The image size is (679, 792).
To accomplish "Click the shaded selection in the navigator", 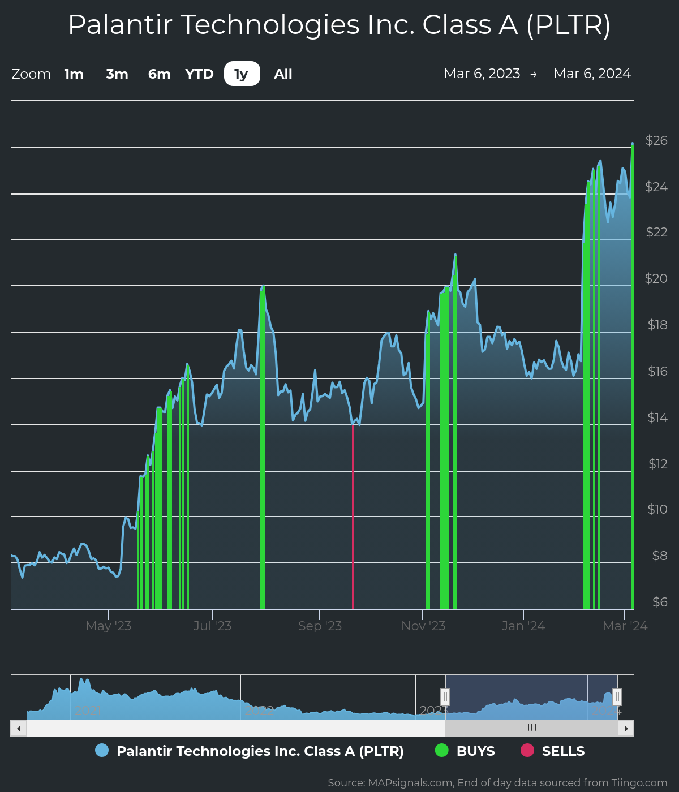I will pos(531,697).
